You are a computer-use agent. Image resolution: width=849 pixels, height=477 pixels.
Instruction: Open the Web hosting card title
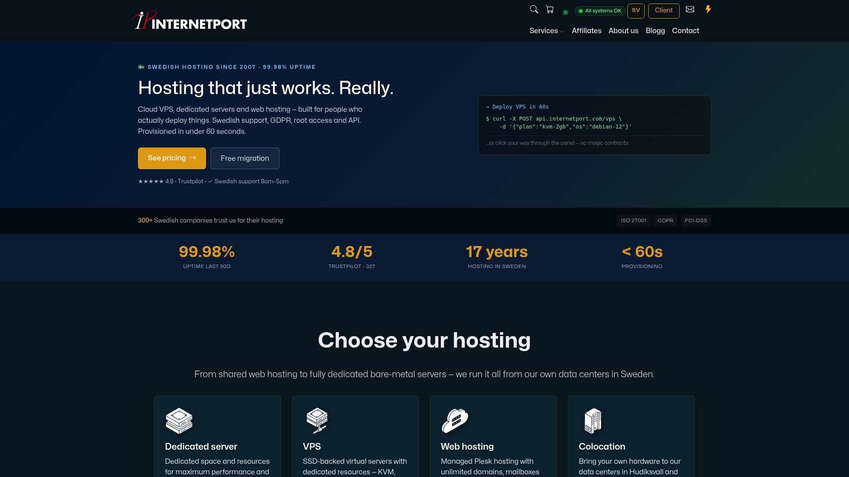coord(467,447)
